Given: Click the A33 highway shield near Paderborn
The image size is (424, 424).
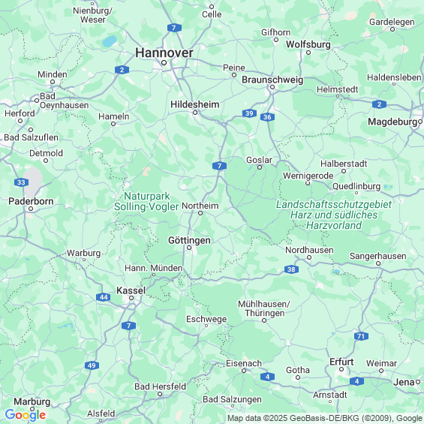Looking at the screenshot, I should click(x=21, y=182).
